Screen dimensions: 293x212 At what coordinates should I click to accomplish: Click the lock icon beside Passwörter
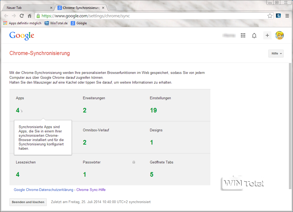134,162
